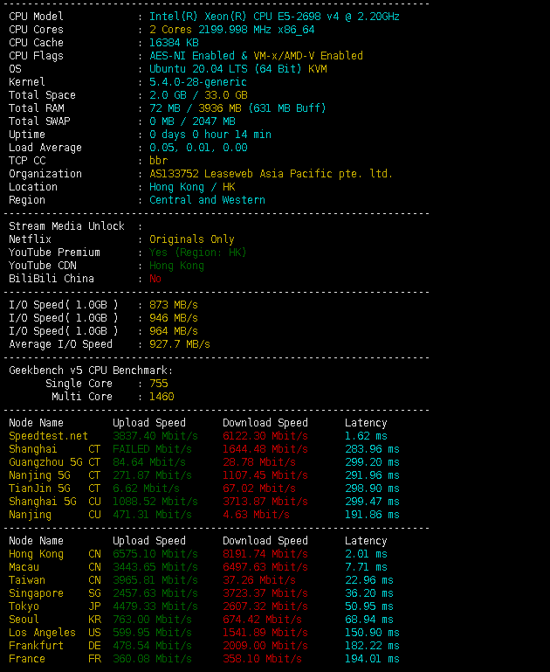
Task: Select the Ubuntu 20.04 LTS OS value
Action: pos(237,69)
